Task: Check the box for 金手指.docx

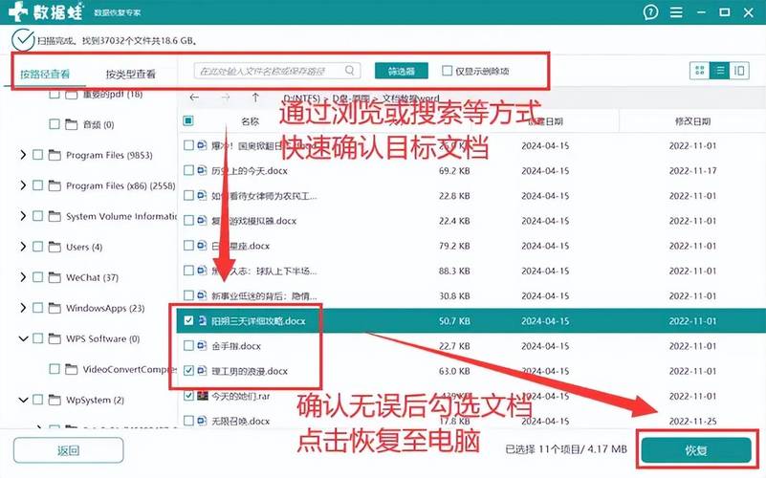Action: coord(188,346)
